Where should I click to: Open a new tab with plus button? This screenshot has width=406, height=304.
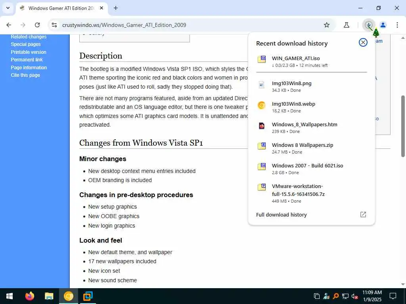116,8
